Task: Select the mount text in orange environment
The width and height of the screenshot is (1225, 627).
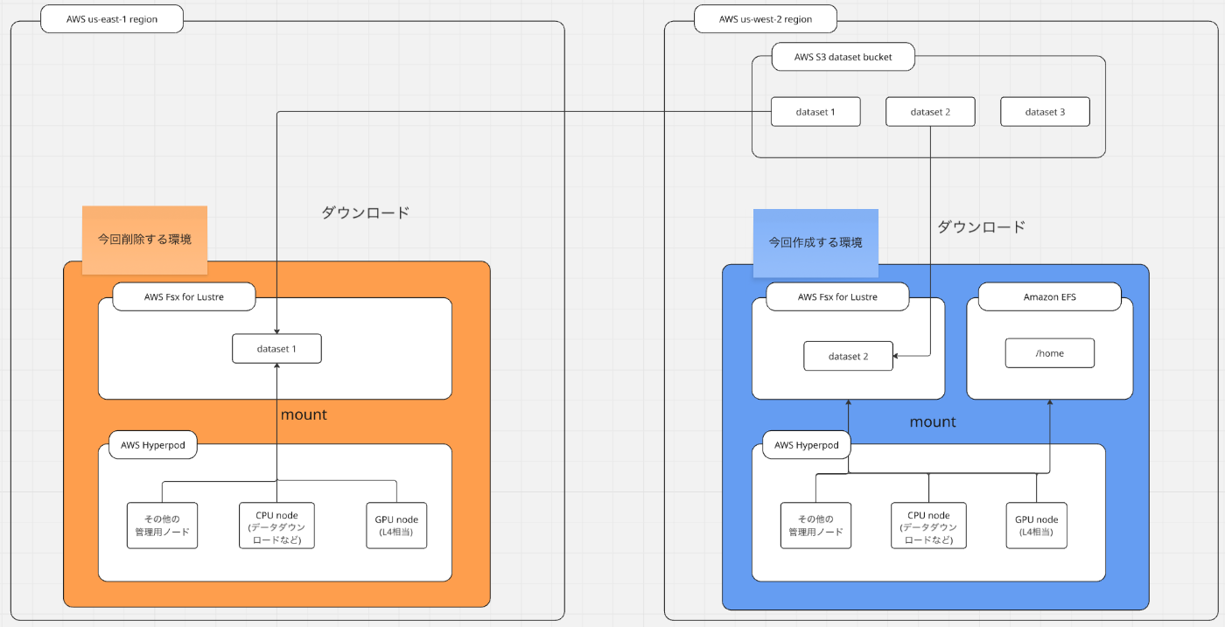Action: 304,415
